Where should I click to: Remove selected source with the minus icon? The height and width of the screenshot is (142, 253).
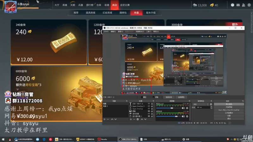pos(134,119)
